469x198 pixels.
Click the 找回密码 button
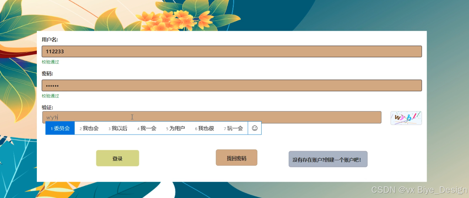[237, 158]
